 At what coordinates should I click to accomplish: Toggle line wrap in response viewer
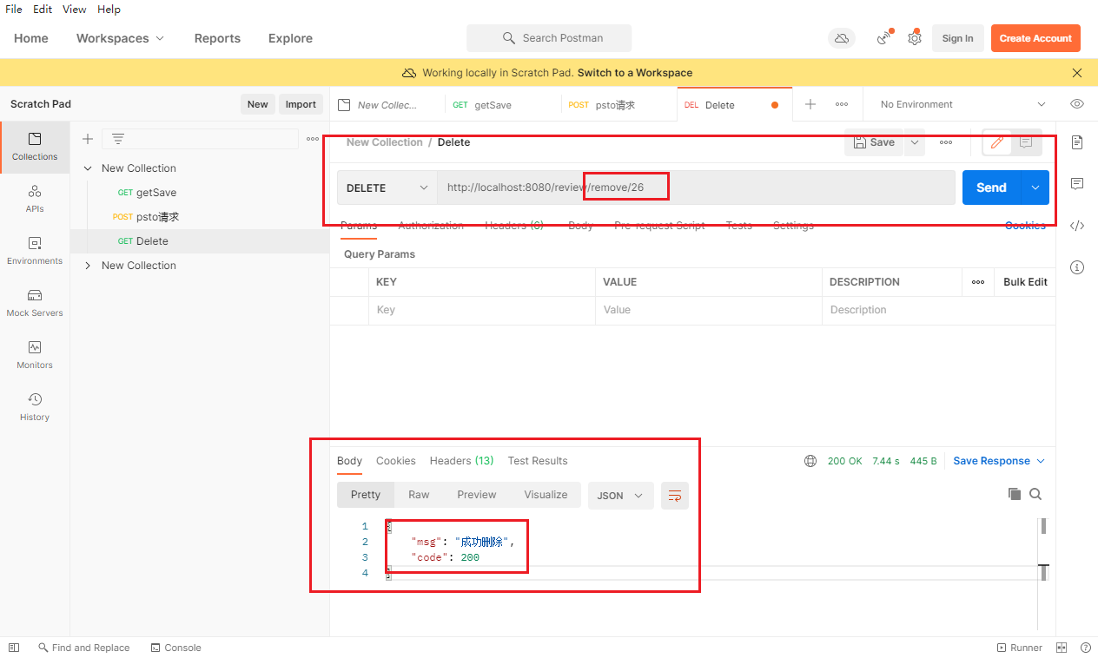click(674, 496)
